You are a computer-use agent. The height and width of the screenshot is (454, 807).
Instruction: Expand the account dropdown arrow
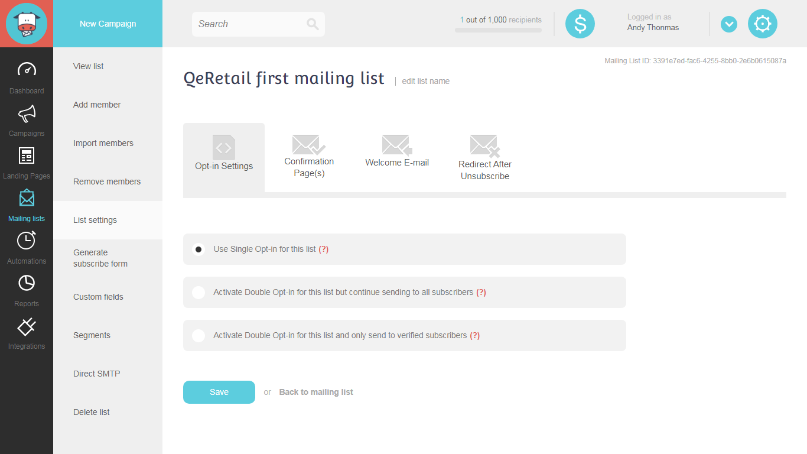(729, 24)
